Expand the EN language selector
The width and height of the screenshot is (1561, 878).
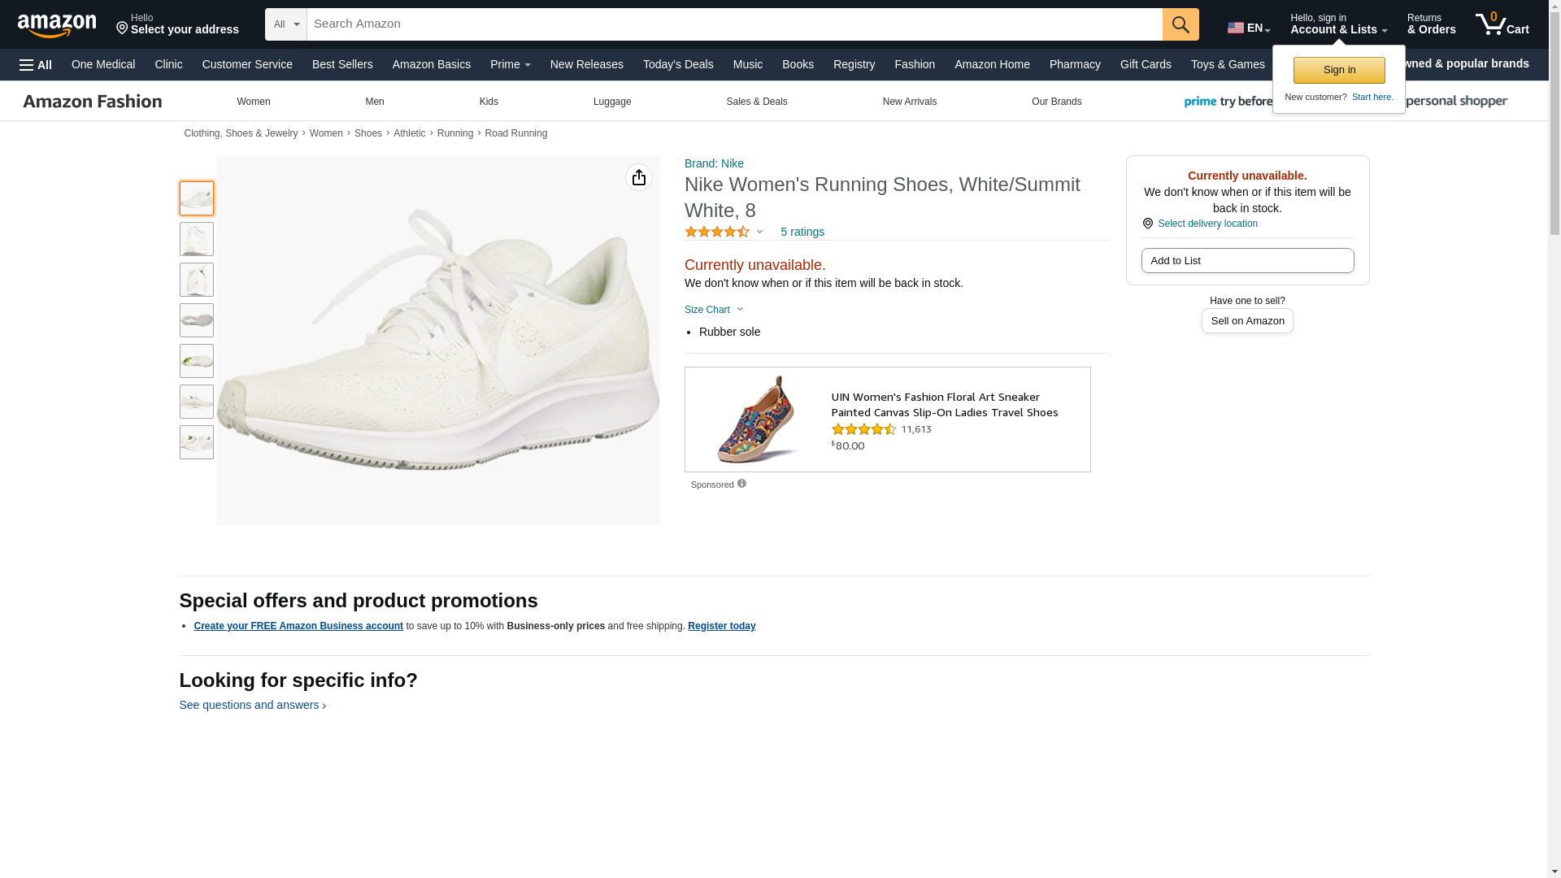coord(1248,28)
